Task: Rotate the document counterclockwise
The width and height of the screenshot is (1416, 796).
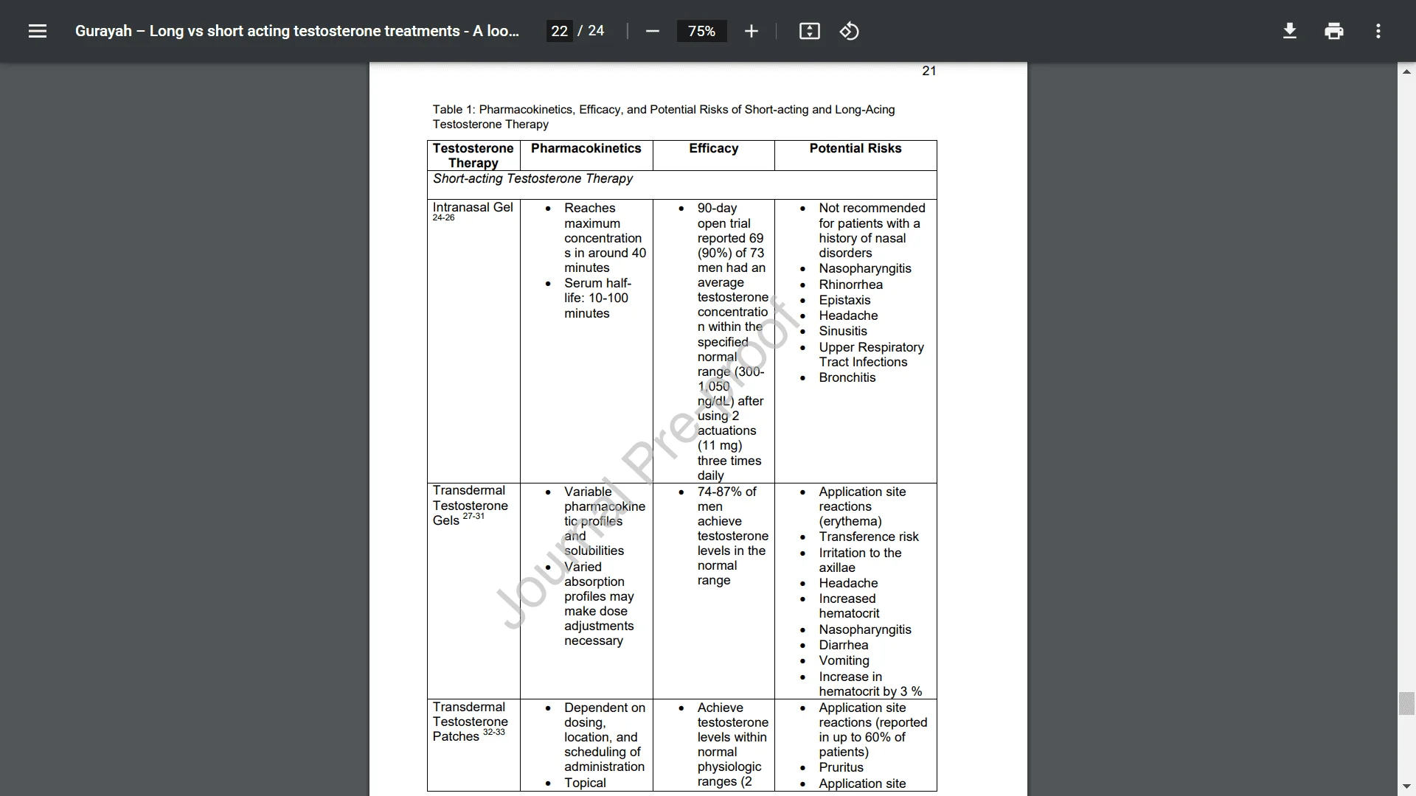Action: pyautogui.click(x=849, y=31)
